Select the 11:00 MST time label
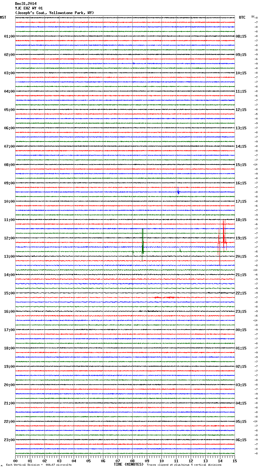Image resolution: width=259 pixels, height=469 pixels. click(9, 220)
